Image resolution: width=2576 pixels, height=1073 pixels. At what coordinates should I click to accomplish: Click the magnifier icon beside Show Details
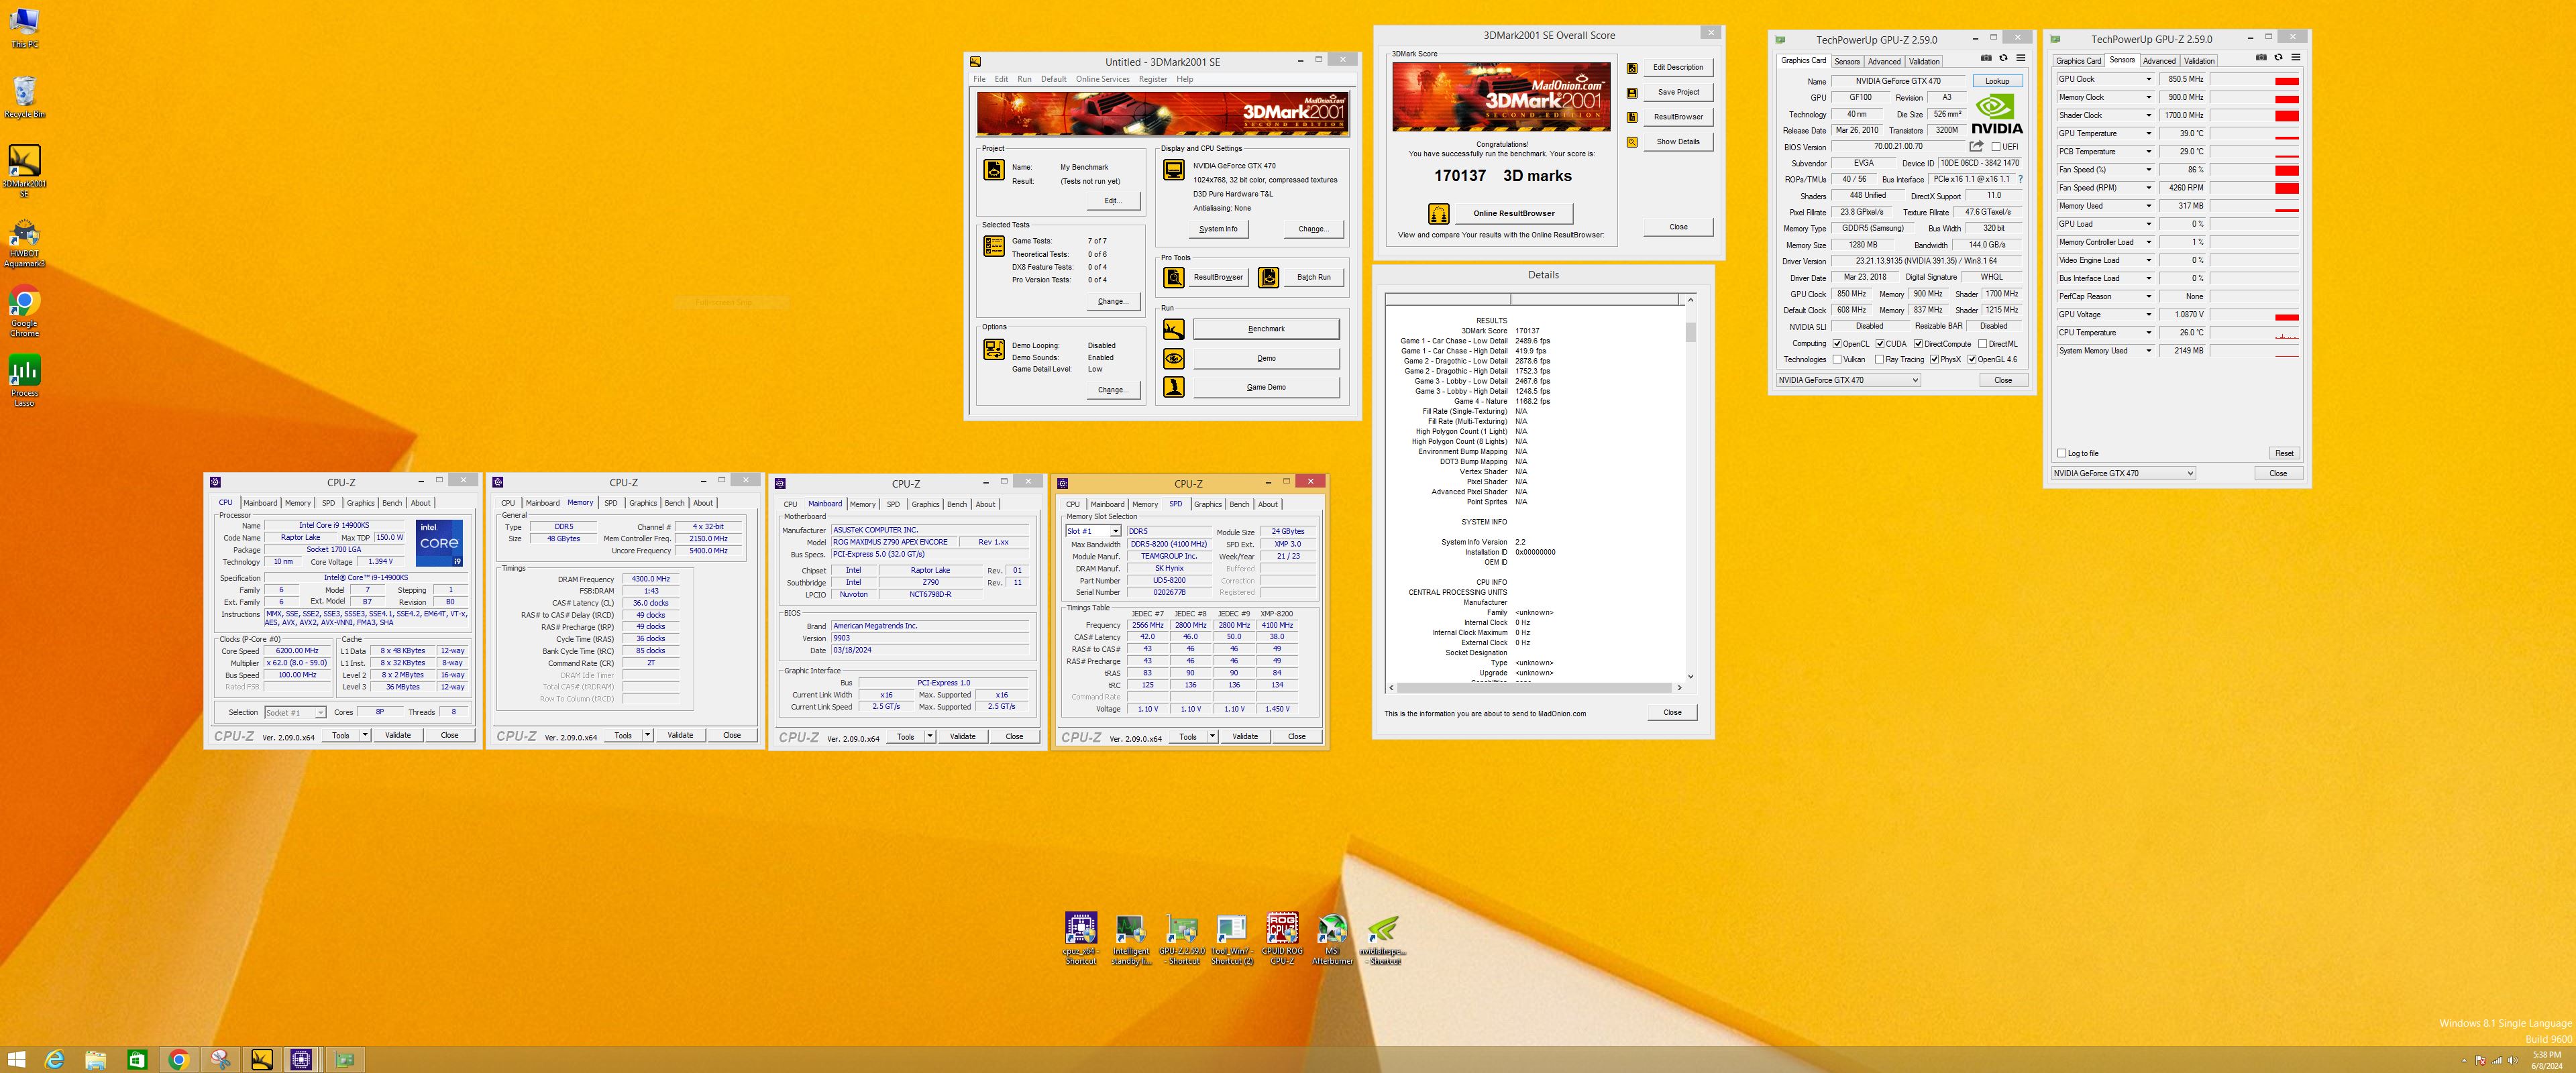[x=1632, y=142]
